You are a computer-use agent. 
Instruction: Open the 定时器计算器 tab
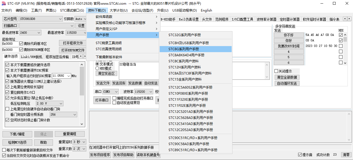(x=290, y=19)
